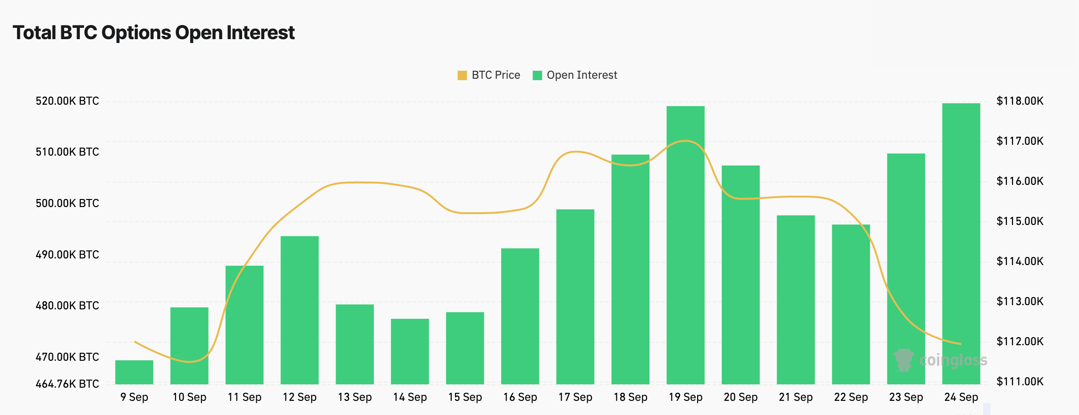Click the 10 Sep x-axis date label
Image resolution: width=1079 pixels, height=415 pixels.
point(189,397)
